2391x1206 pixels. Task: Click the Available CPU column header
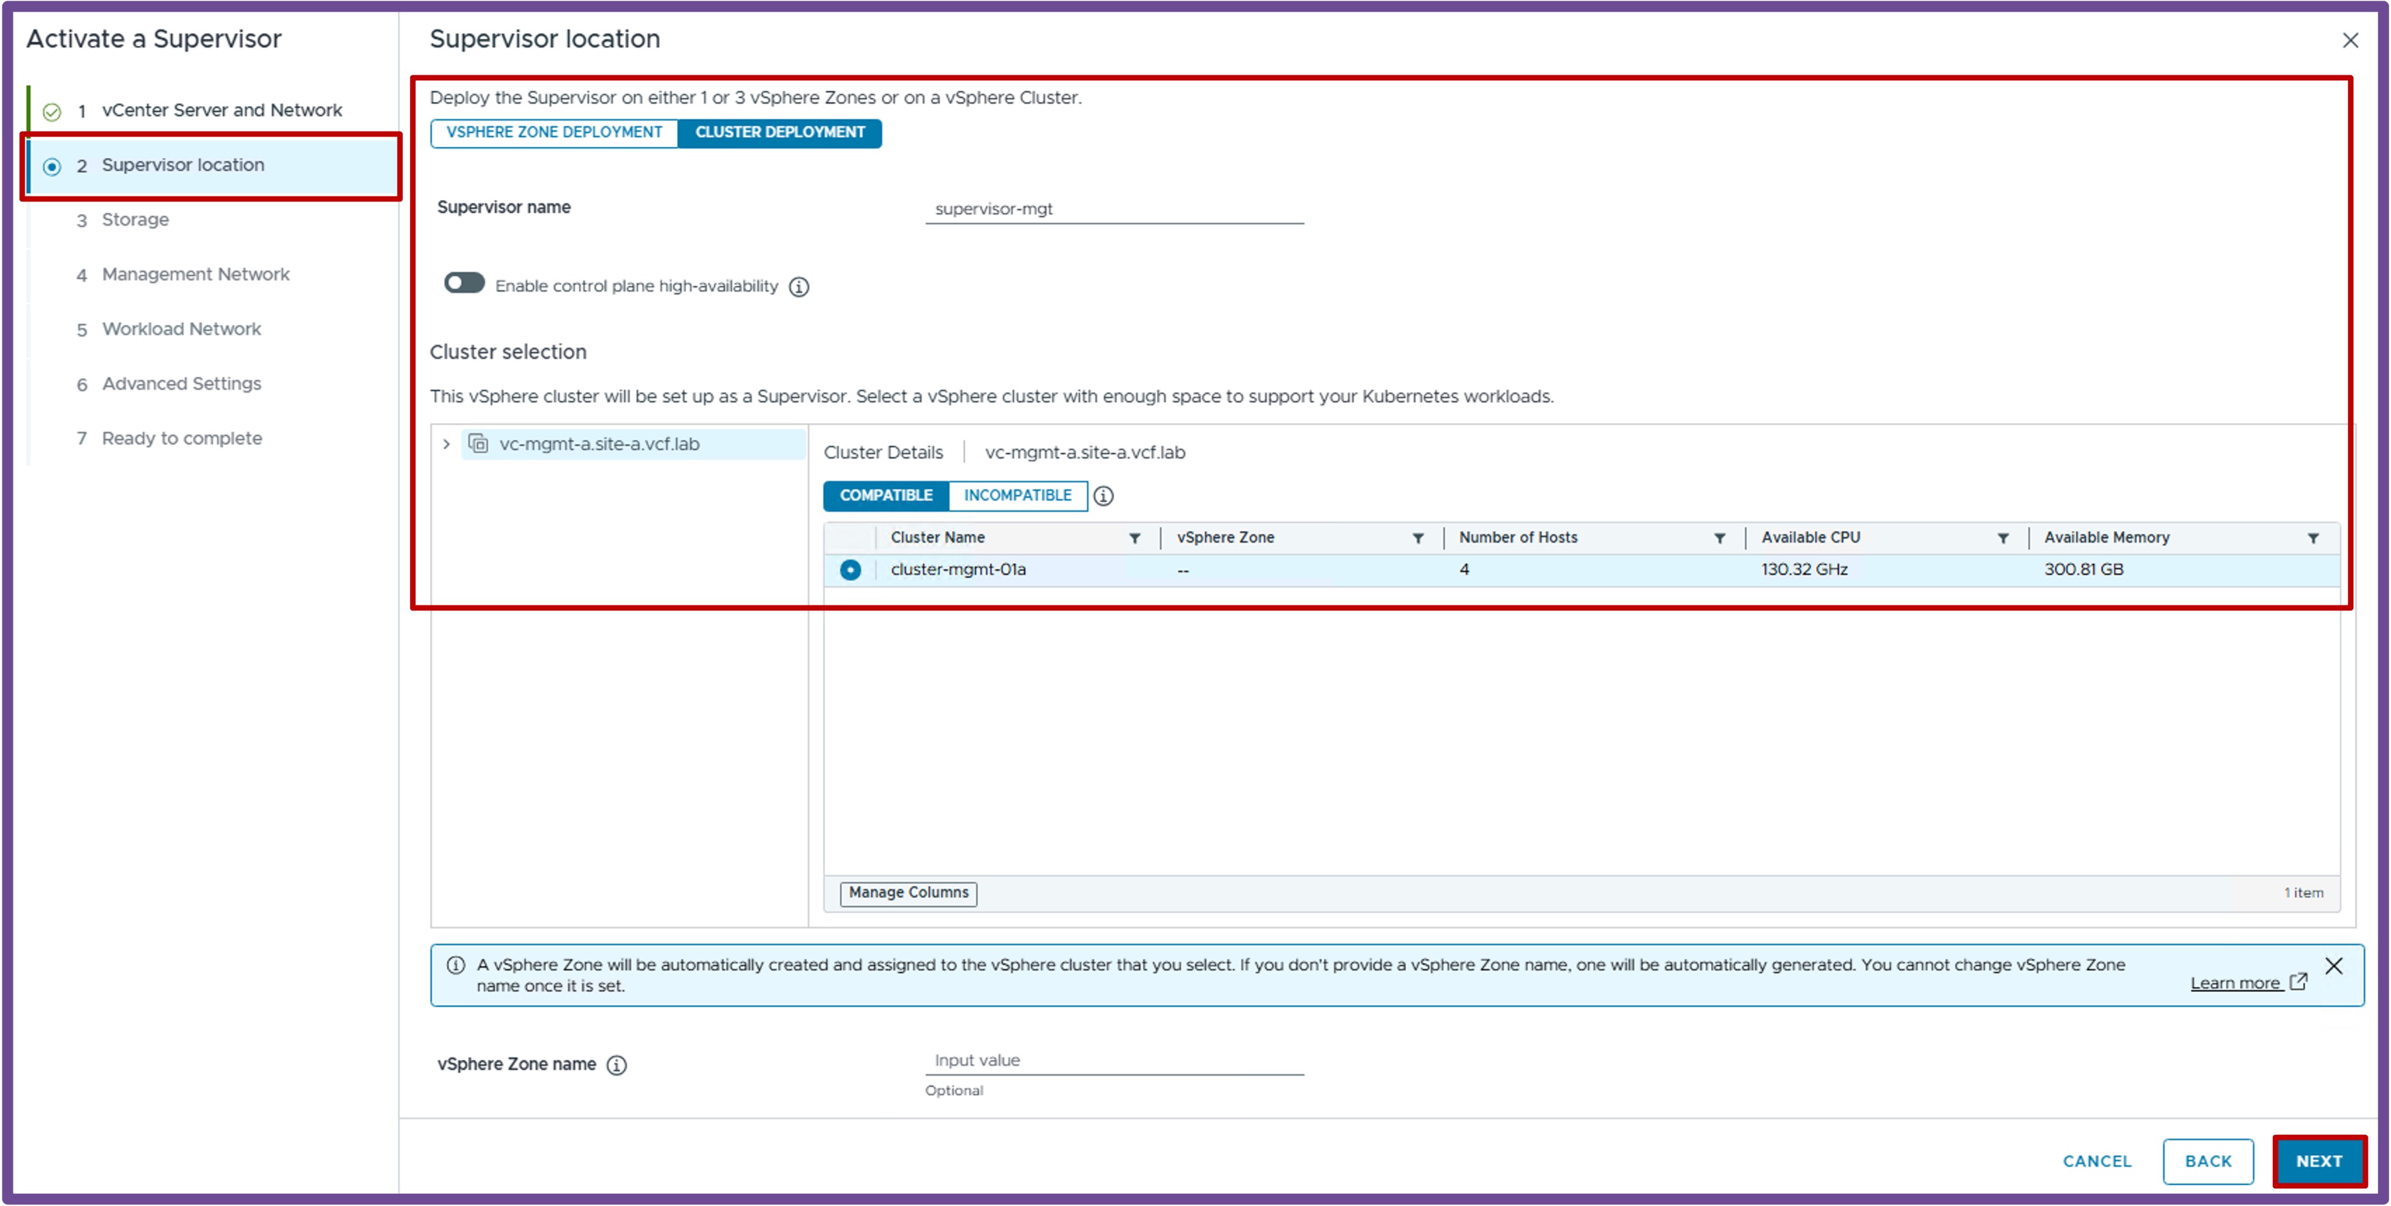(x=1810, y=538)
